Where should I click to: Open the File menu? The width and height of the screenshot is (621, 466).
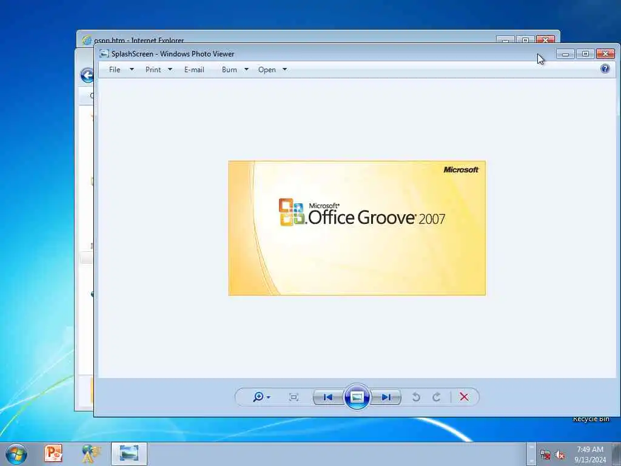[x=115, y=70]
